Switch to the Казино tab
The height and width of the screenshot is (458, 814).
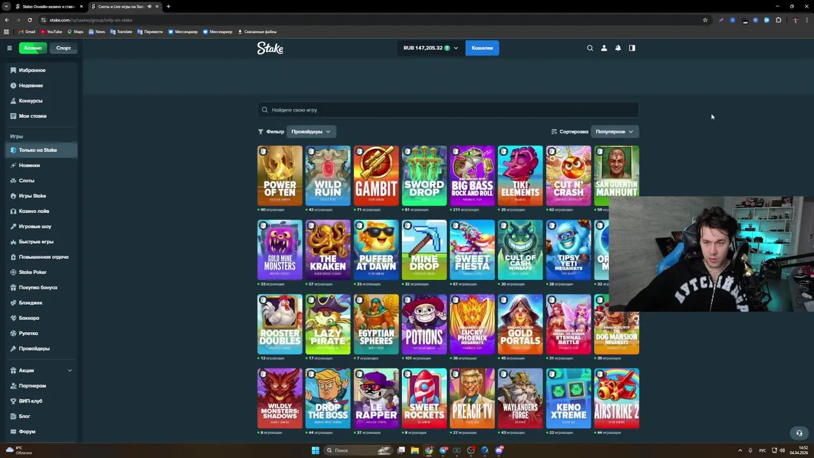pos(33,48)
